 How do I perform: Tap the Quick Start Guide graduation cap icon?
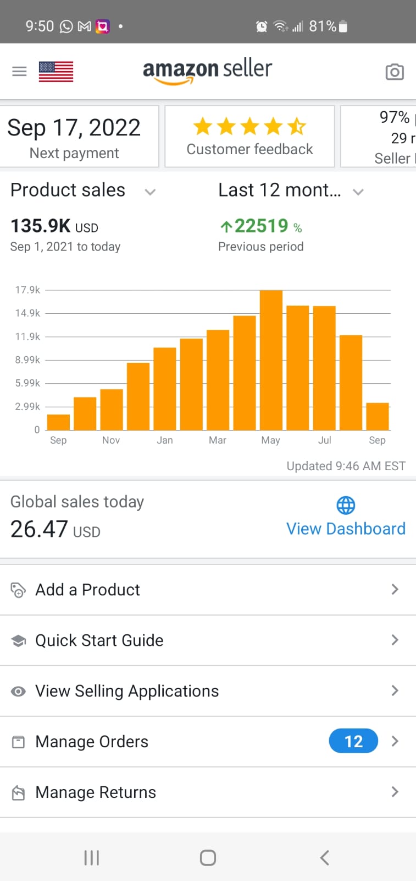click(18, 640)
